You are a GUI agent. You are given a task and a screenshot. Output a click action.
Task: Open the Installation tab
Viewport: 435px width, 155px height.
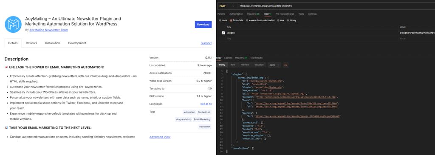point(52,43)
